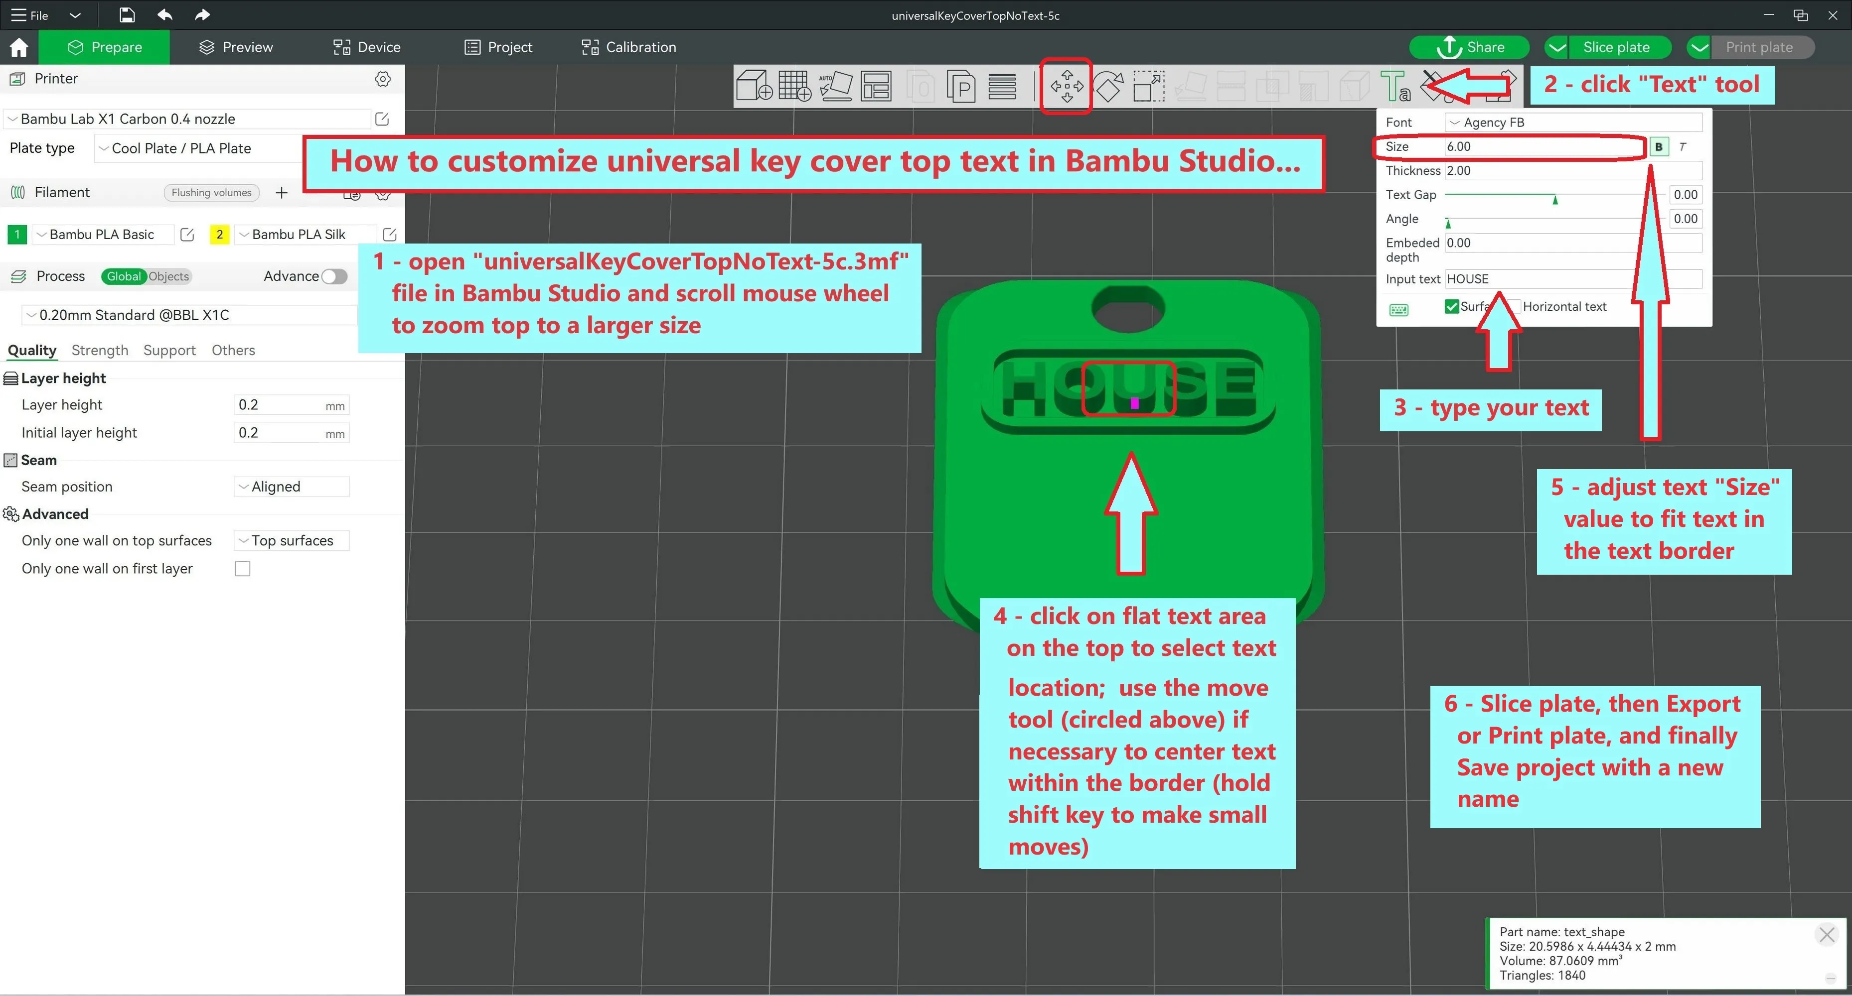Switch to the Calibration tab

tap(629, 47)
